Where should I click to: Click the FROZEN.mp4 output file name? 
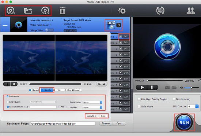pos(74,27)
